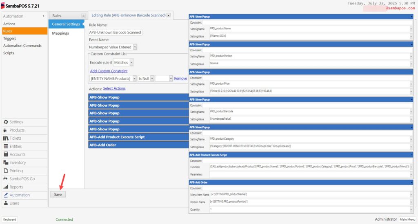418x224 pixels.
Task: Click the date and time display
Action: point(381,3)
